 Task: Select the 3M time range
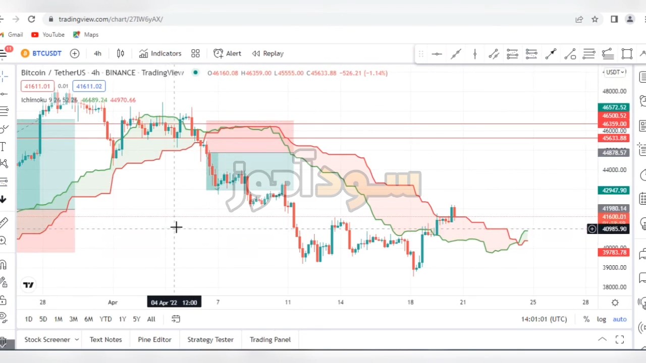(73, 319)
